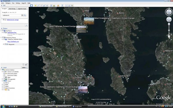Click the search magnifier button

click(x=25, y=15)
